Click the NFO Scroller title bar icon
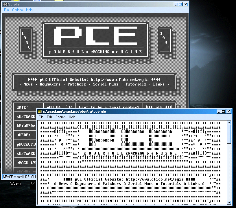Screen dimensions: 236x208 [x=5, y=4]
